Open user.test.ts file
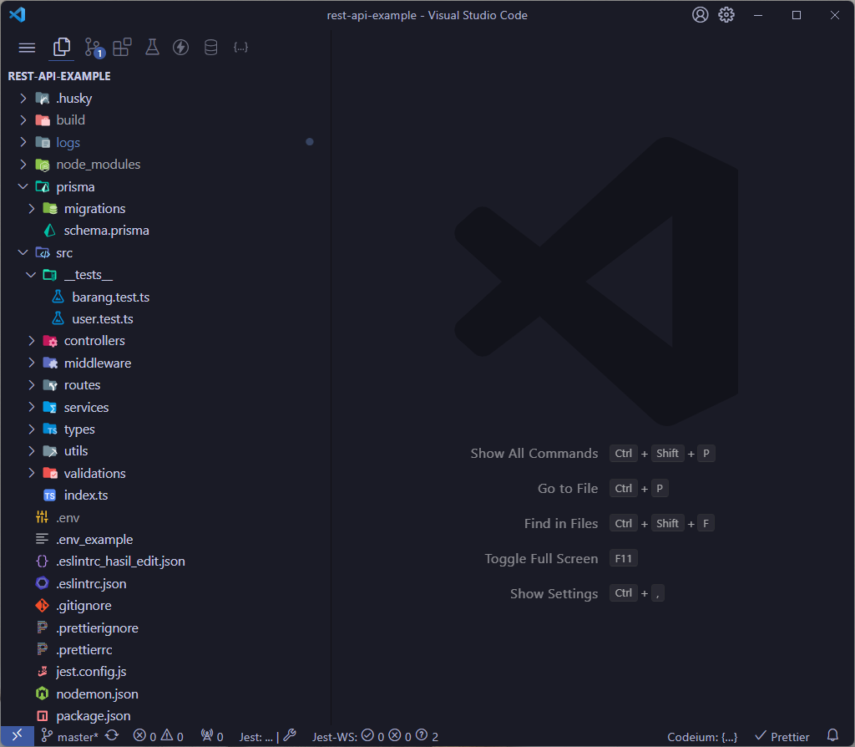 166,318
